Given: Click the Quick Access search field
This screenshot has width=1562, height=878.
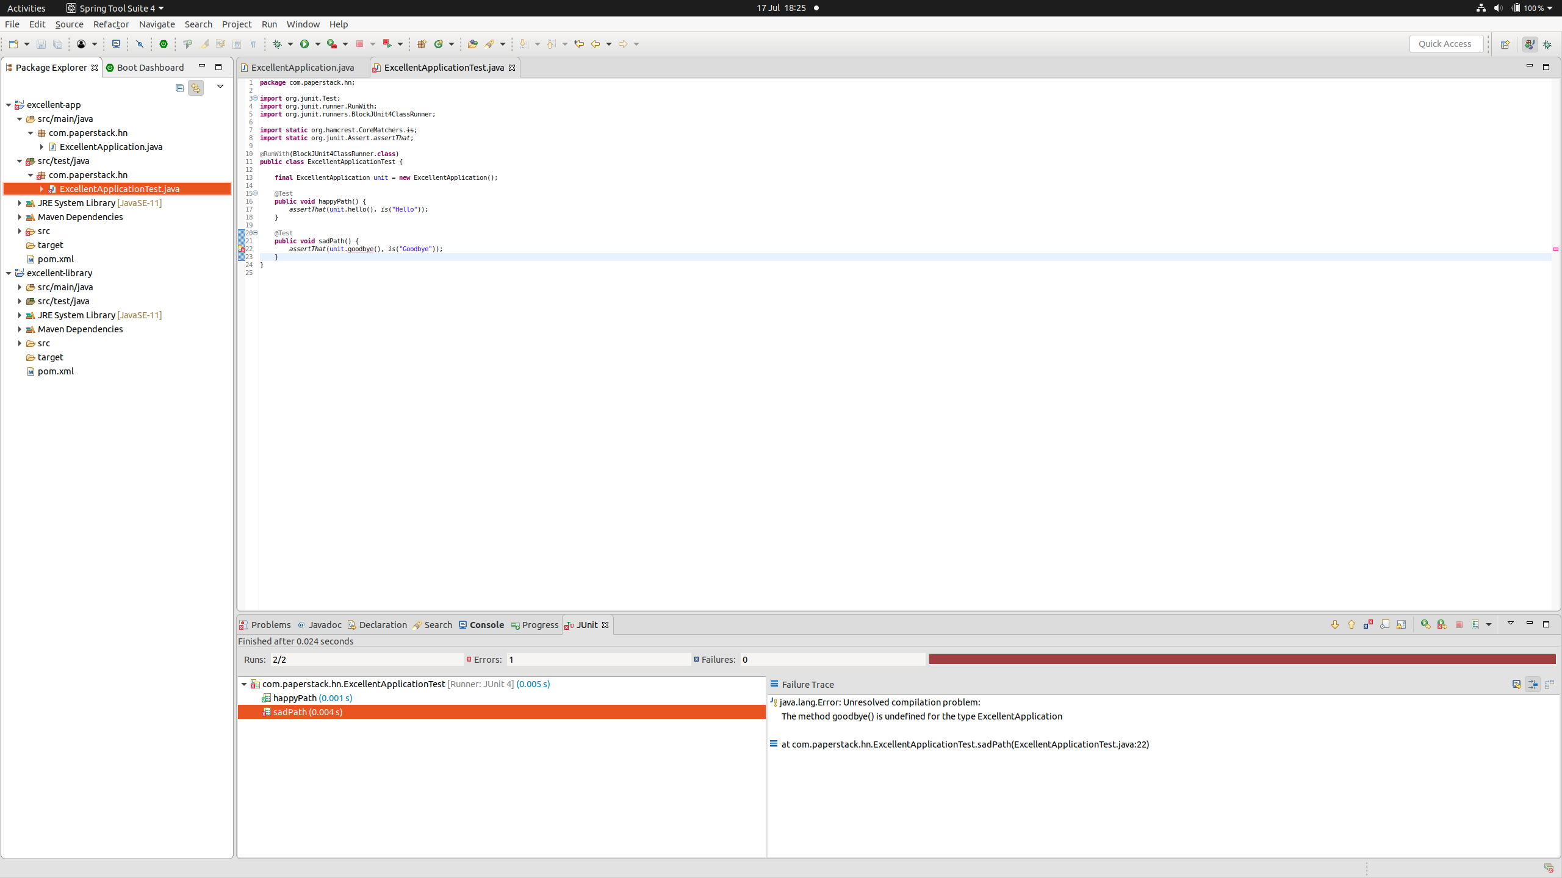Looking at the screenshot, I should click(x=1445, y=44).
